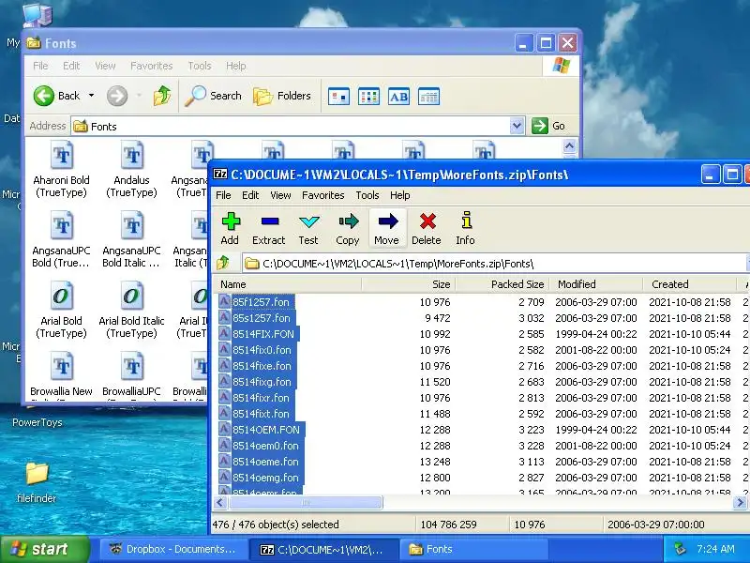Open the Favorites menu in 7-Zip
The image size is (750, 563).
pyautogui.click(x=322, y=195)
